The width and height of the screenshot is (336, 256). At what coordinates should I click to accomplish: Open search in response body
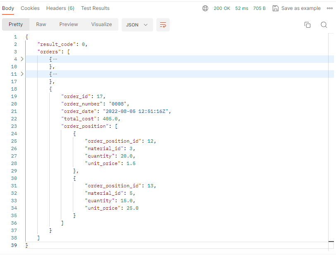[x=324, y=25]
